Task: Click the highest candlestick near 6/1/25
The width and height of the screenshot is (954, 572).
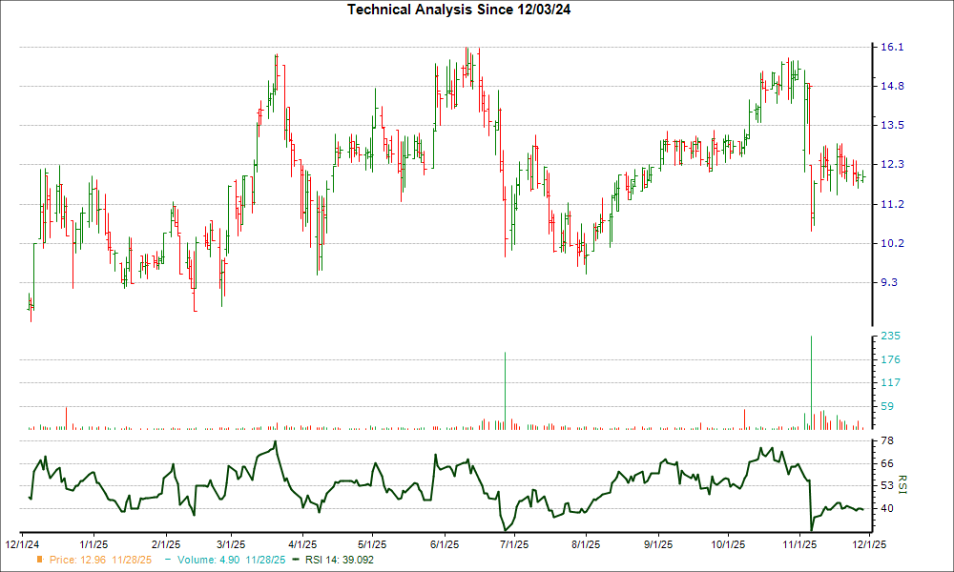Action: pyautogui.click(x=467, y=57)
